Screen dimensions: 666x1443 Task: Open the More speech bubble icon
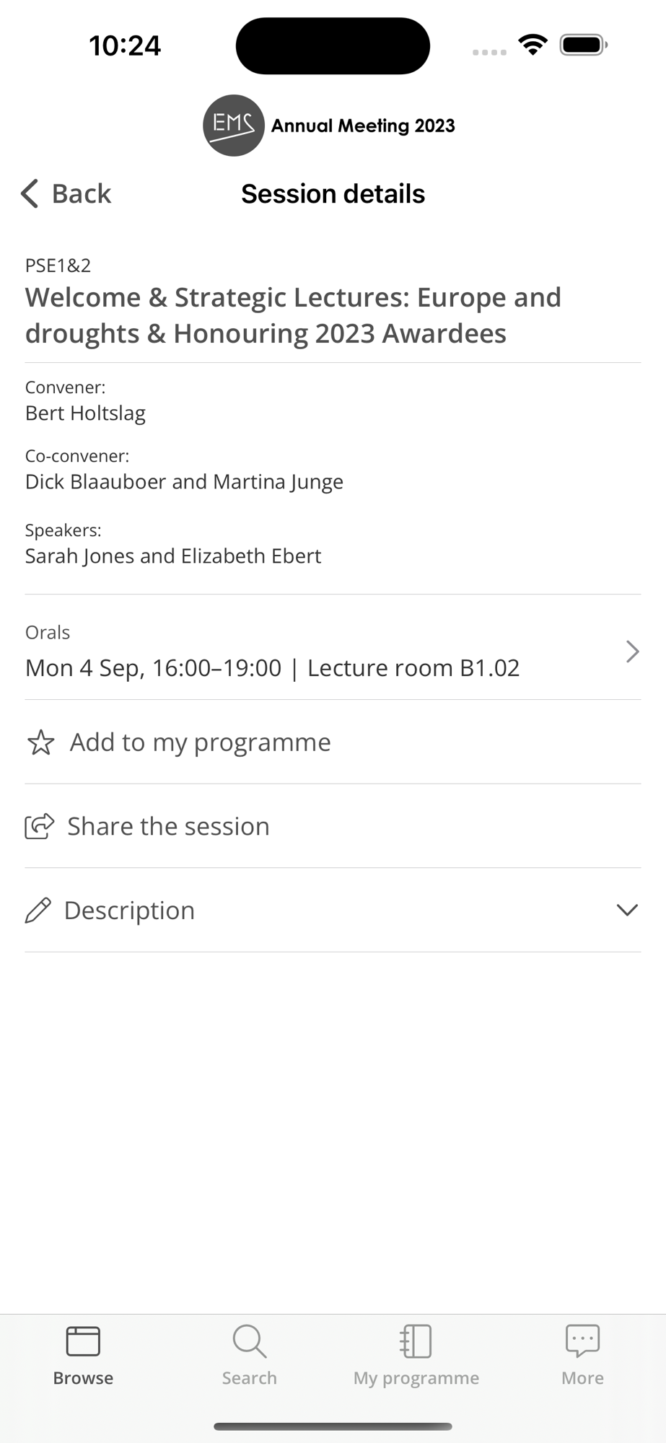(x=582, y=1341)
